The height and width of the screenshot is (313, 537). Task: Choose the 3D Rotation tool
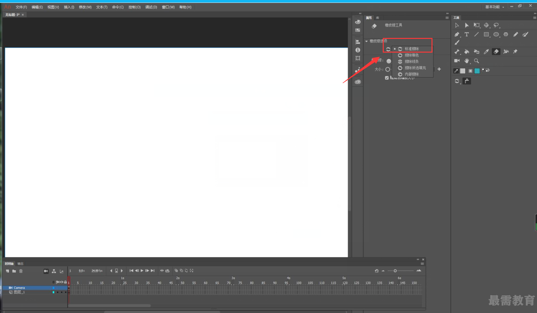(x=486, y=25)
